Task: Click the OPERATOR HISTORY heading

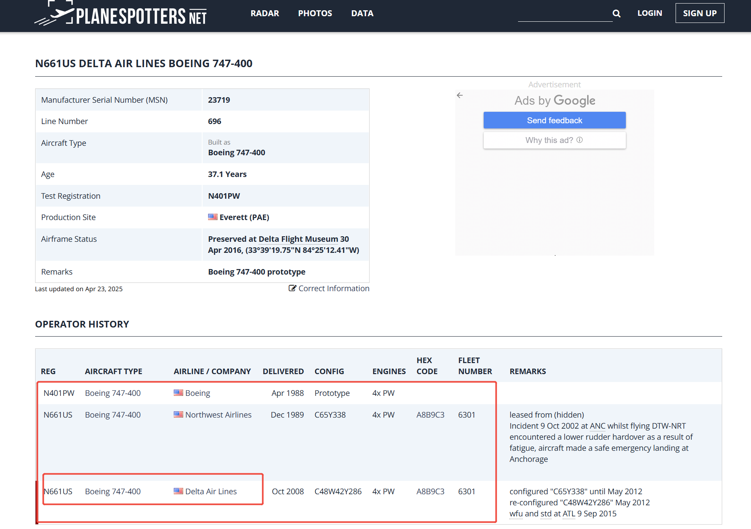Action: click(82, 324)
